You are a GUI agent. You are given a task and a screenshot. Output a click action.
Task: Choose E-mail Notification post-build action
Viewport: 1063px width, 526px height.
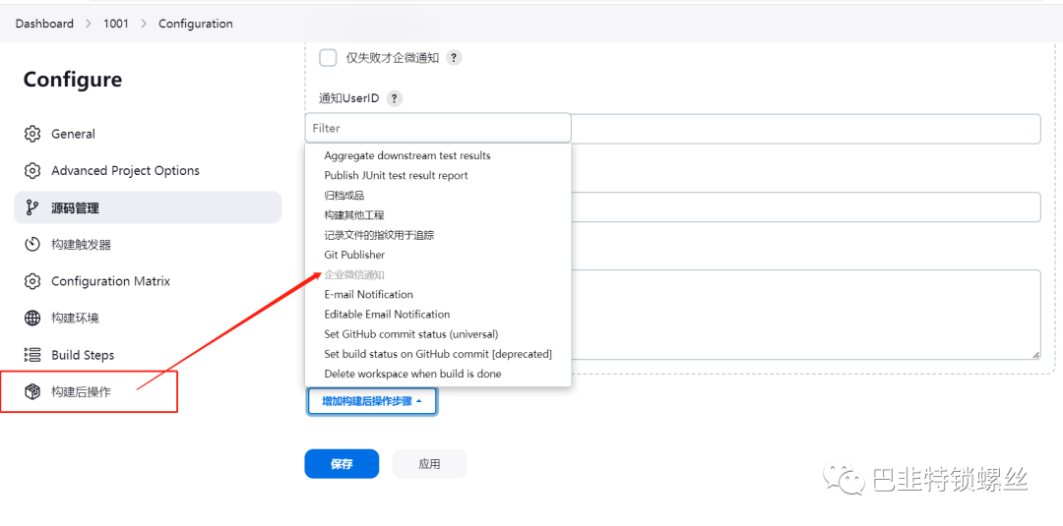click(368, 294)
